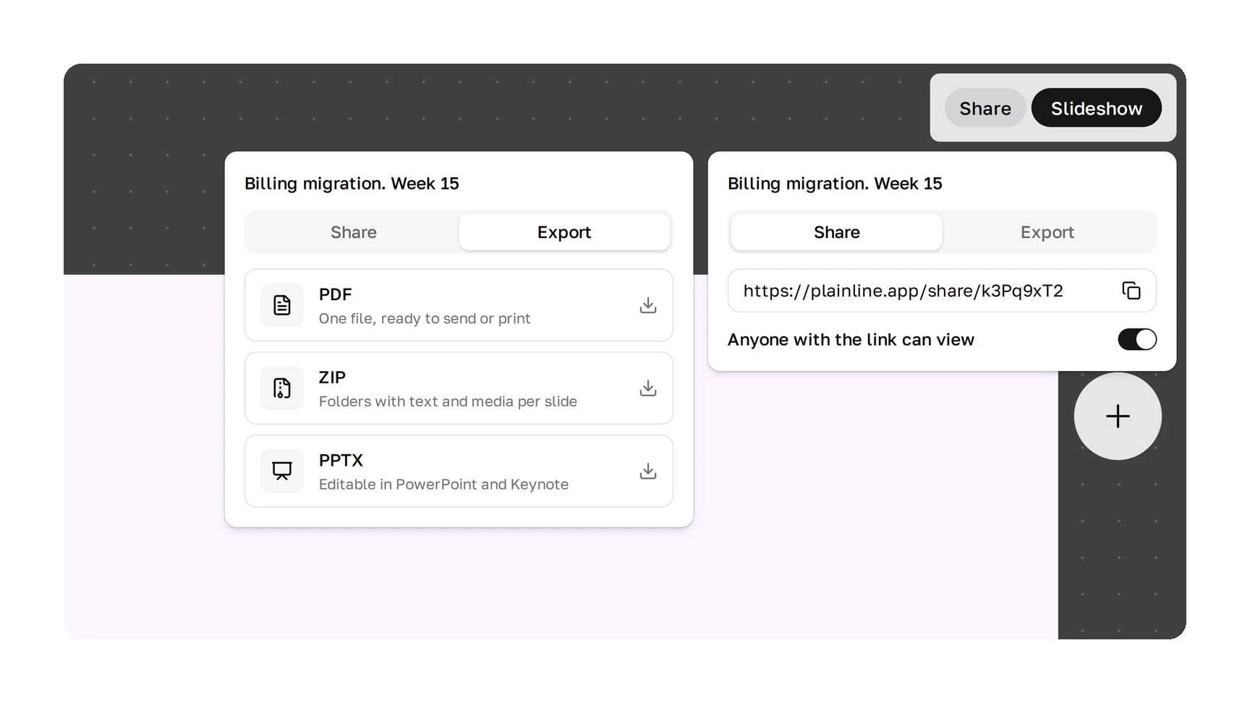Viewport: 1250px width, 703px height.
Task: Download the PDF export
Action: (648, 305)
